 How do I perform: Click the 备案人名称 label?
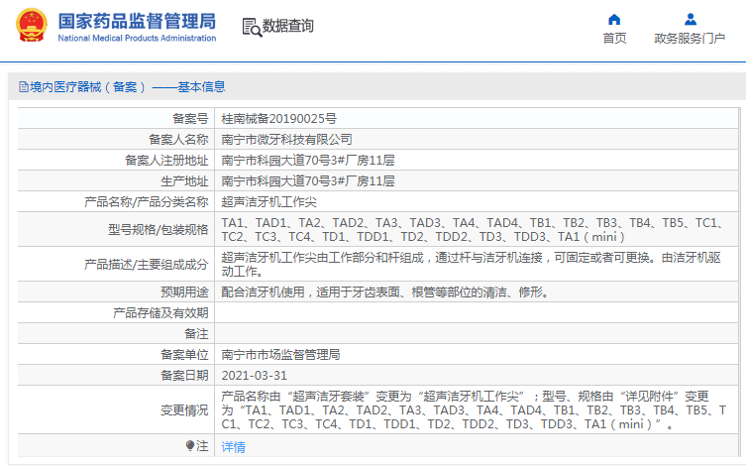tap(178, 140)
